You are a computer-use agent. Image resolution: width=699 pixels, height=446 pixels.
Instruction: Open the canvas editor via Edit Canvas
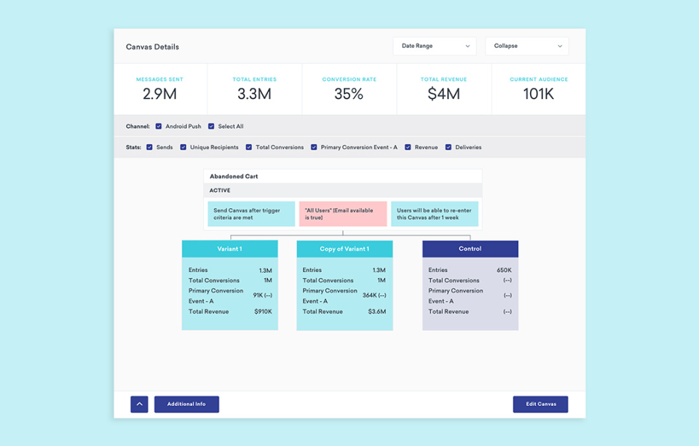pyautogui.click(x=540, y=404)
